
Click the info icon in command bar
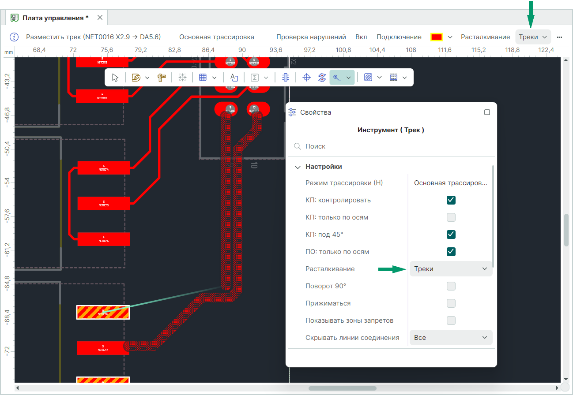click(x=14, y=37)
